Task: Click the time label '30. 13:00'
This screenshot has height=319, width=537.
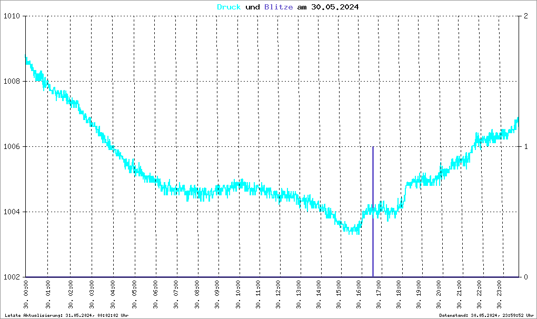Action: pyautogui.click(x=299, y=295)
